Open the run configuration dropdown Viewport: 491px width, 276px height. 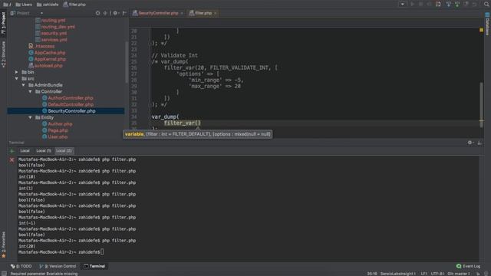pos(402,4)
